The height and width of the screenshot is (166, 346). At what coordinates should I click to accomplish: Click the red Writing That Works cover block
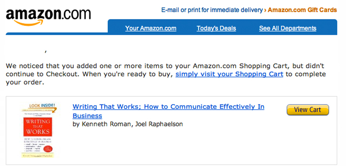pyautogui.click(x=38, y=127)
